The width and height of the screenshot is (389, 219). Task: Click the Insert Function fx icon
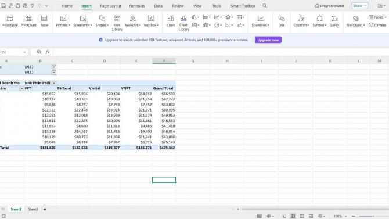(x=48, y=52)
